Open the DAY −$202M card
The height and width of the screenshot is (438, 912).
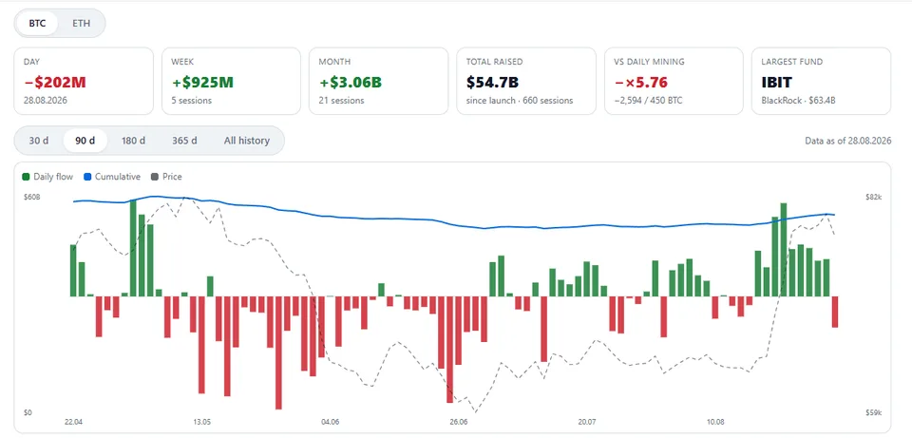(x=84, y=81)
